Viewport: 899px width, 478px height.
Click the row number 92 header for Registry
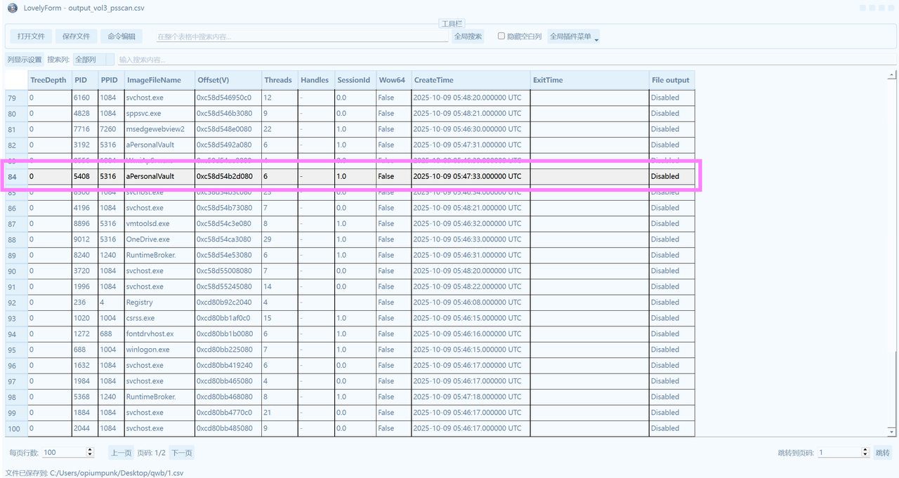pos(13,303)
